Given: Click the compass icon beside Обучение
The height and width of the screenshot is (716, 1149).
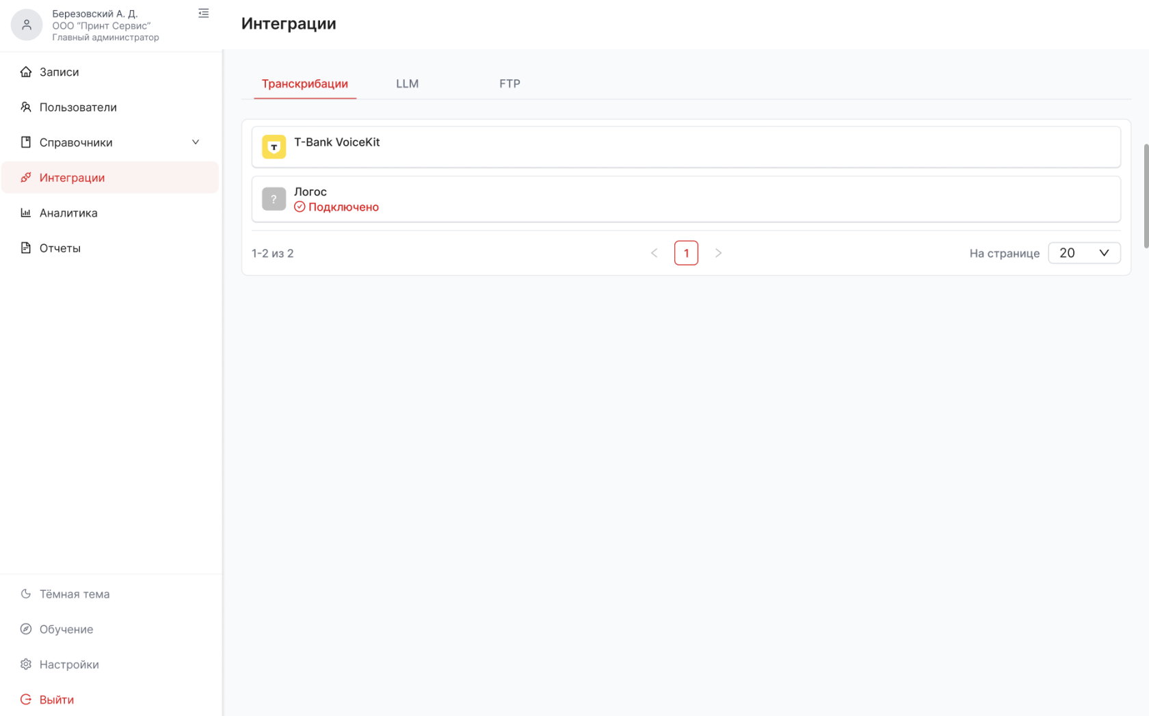Looking at the screenshot, I should (26, 629).
